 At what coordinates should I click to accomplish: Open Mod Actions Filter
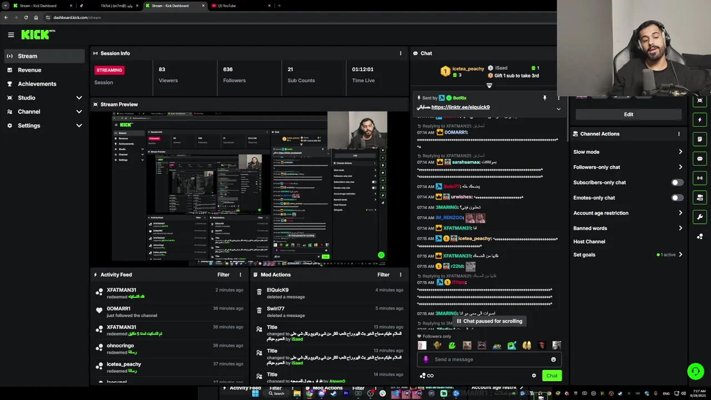(383, 274)
